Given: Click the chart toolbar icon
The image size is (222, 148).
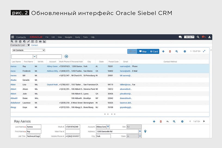Looking at the screenshot, I should [x=44, y=41].
